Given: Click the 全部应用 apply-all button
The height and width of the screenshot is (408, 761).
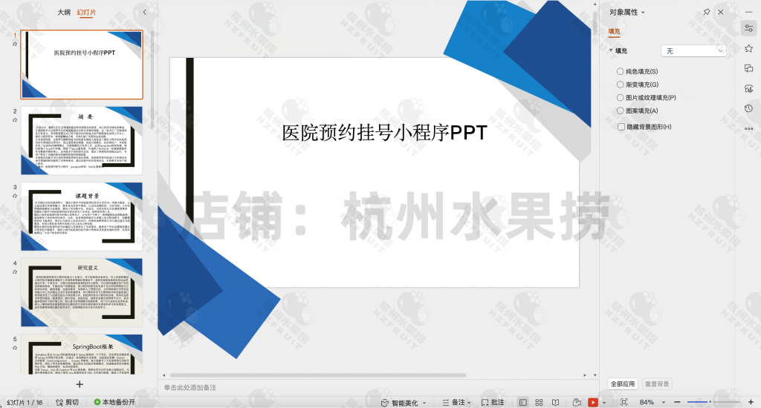Looking at the screenshot, I should click(623, 384).
